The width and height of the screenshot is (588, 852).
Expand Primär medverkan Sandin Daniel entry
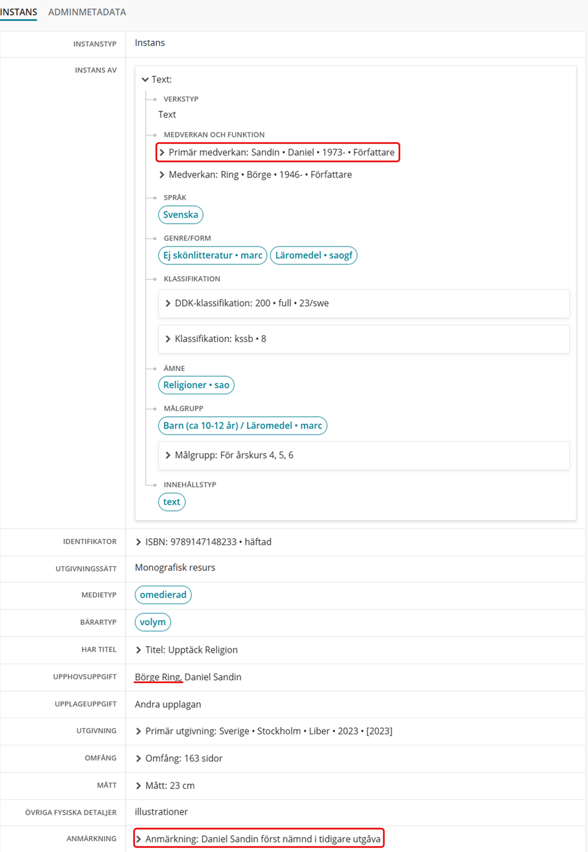coord(162,152)
